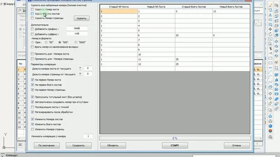Click the suffix field containing 'суф'
Image resolution: width=280 pixels, height=157 pixels.
pyautogui.click(x=77, y=34)
